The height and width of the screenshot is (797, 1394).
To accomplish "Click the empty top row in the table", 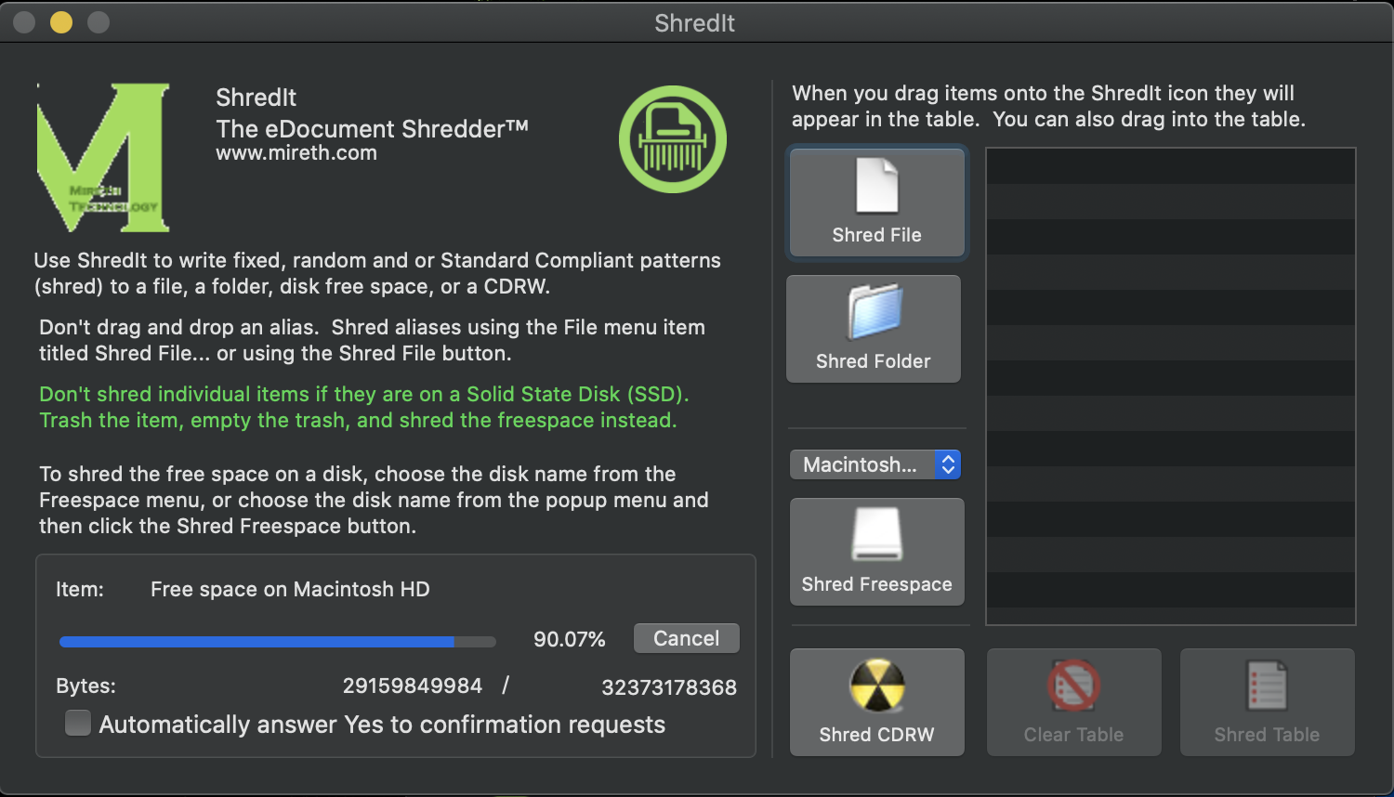I will click(1170, 165).
